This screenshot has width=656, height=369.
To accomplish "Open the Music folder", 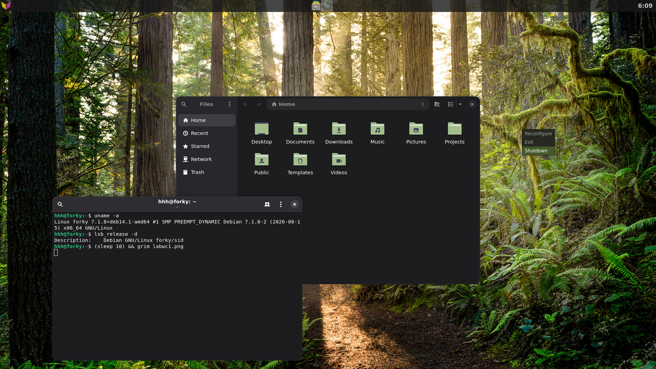I will (x=378, y=133).
